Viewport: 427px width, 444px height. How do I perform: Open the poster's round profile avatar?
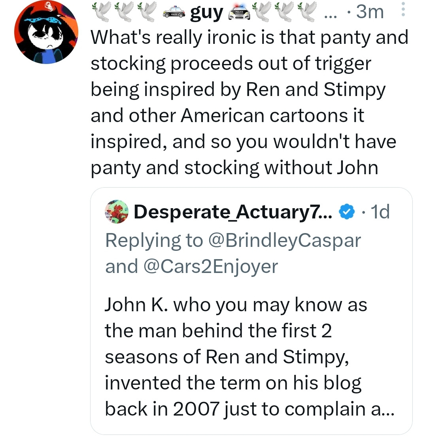(46, 32)
